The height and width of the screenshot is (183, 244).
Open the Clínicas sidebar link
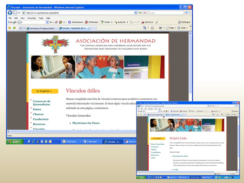(38, 114)
